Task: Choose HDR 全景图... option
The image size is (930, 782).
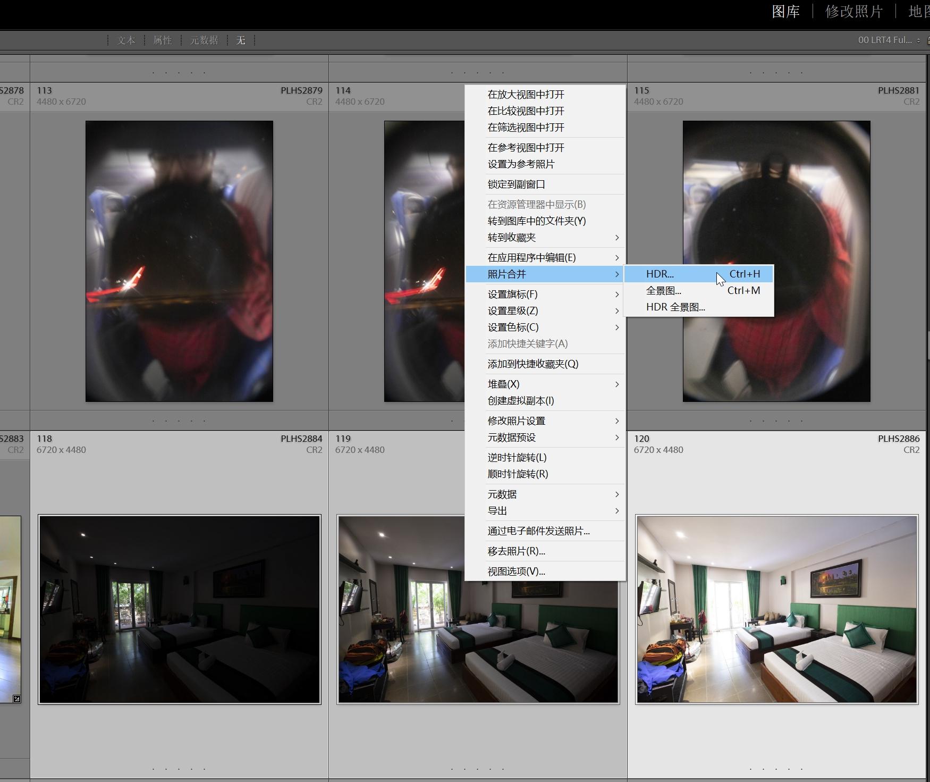Action: coord(698,307)
